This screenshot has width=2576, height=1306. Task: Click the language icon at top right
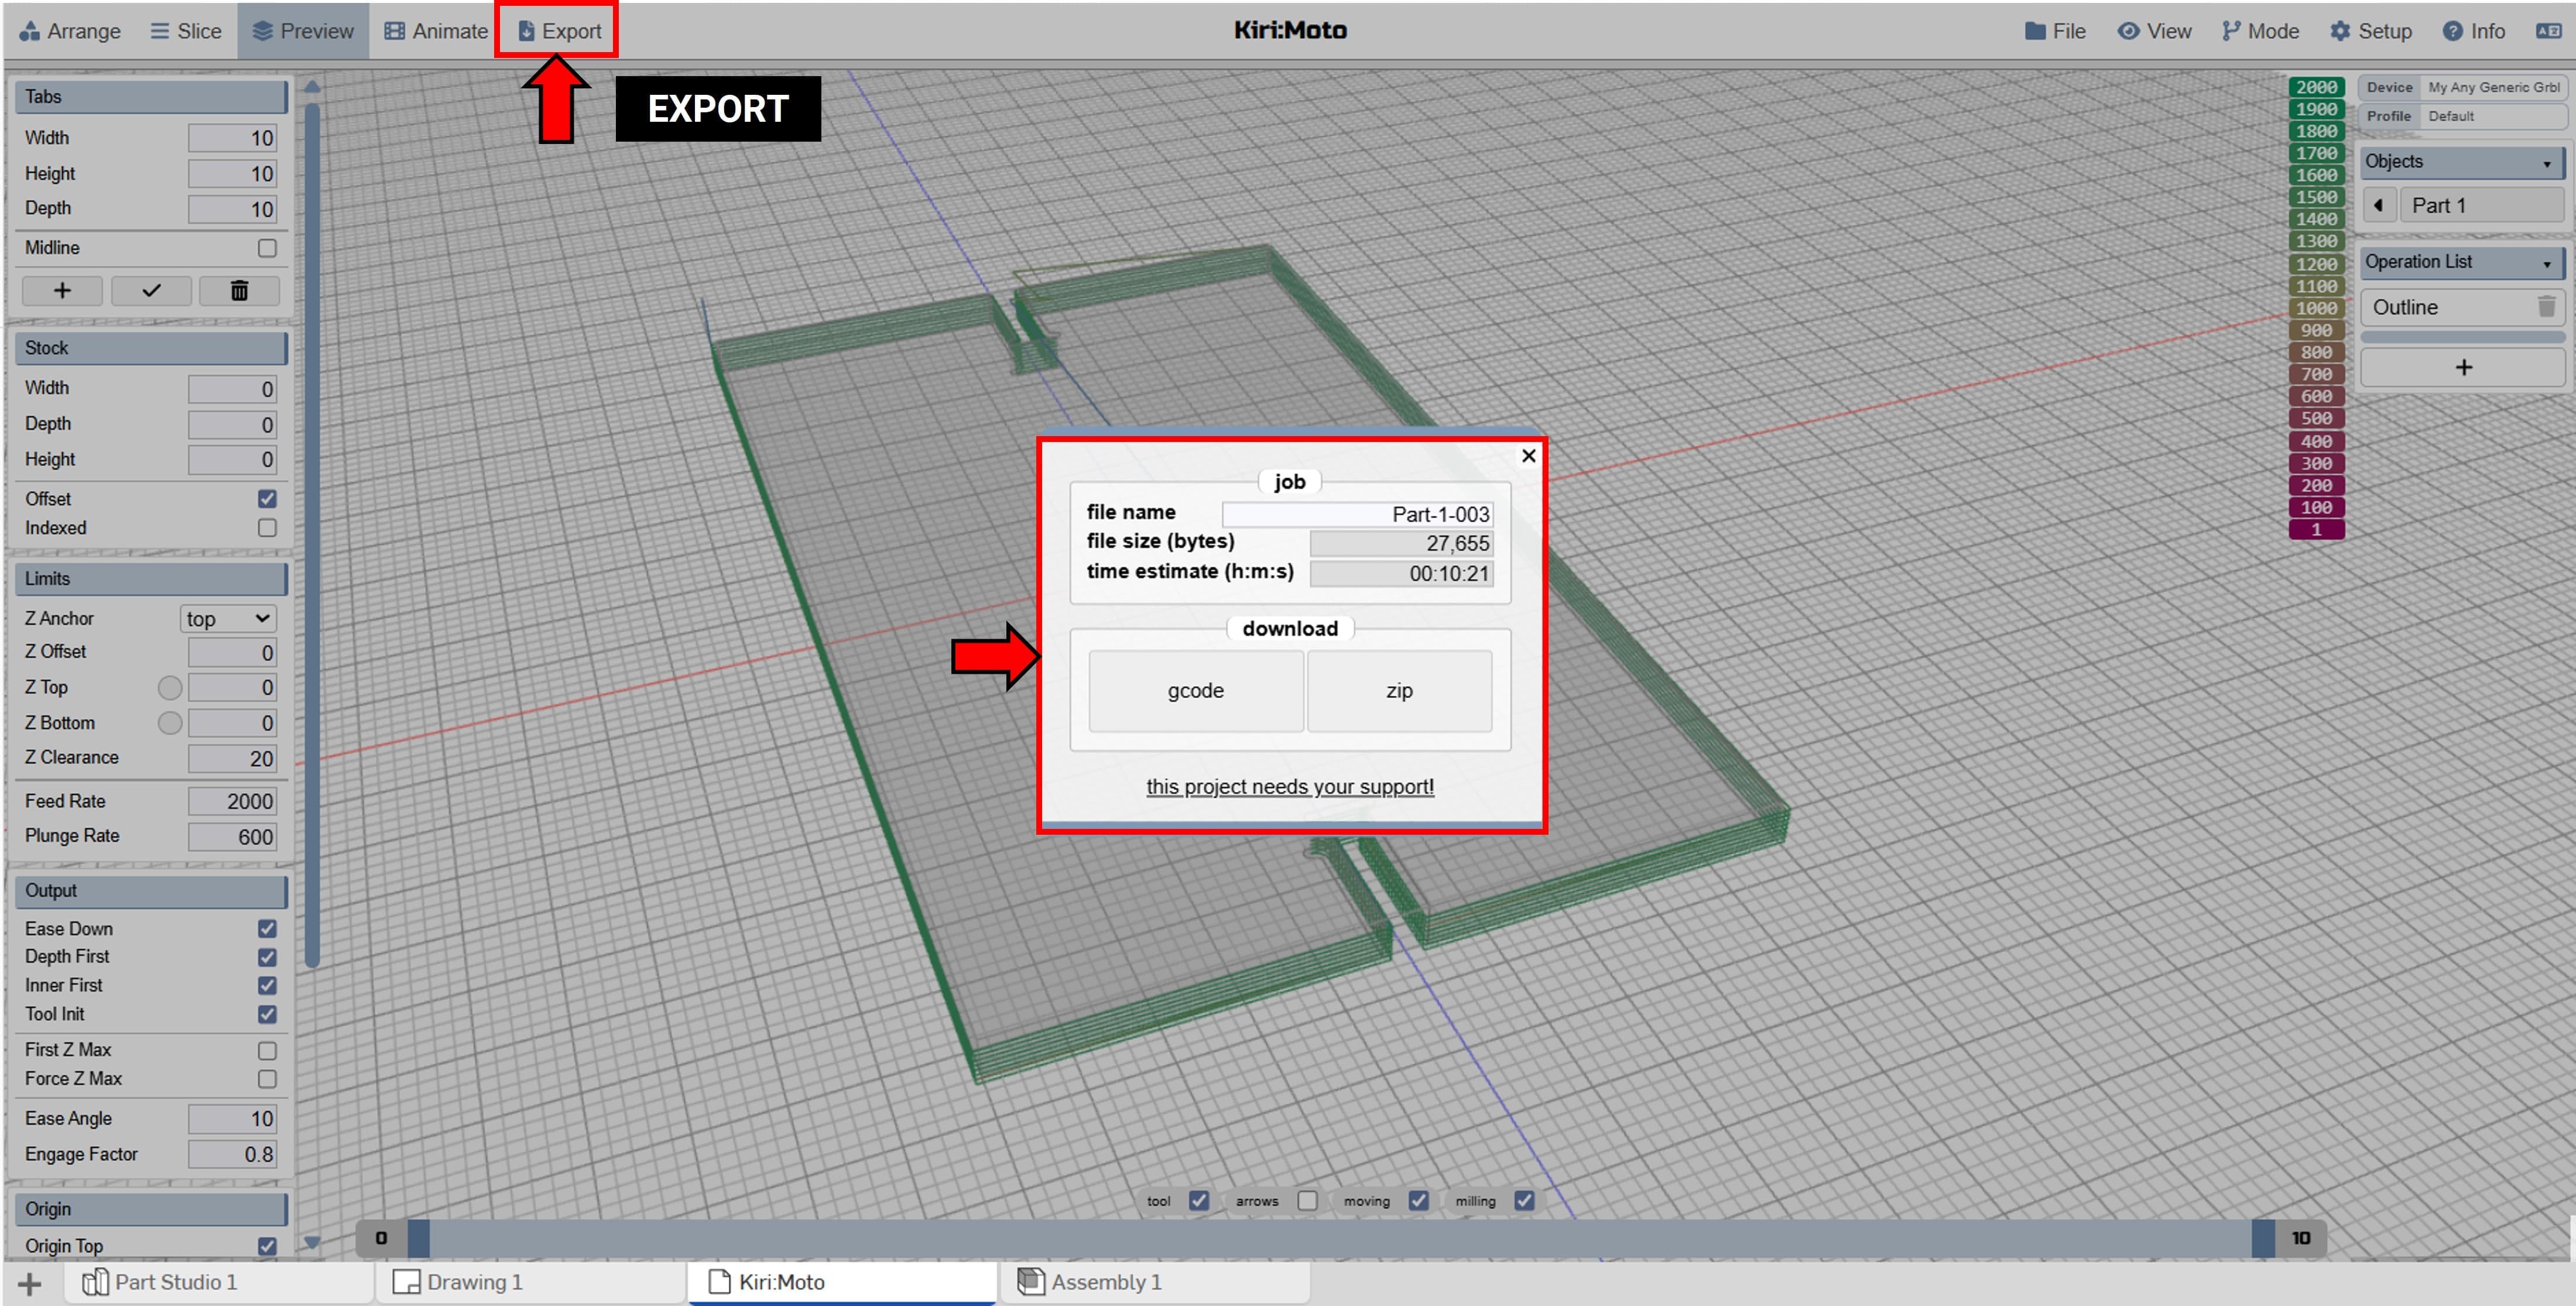2548,31
